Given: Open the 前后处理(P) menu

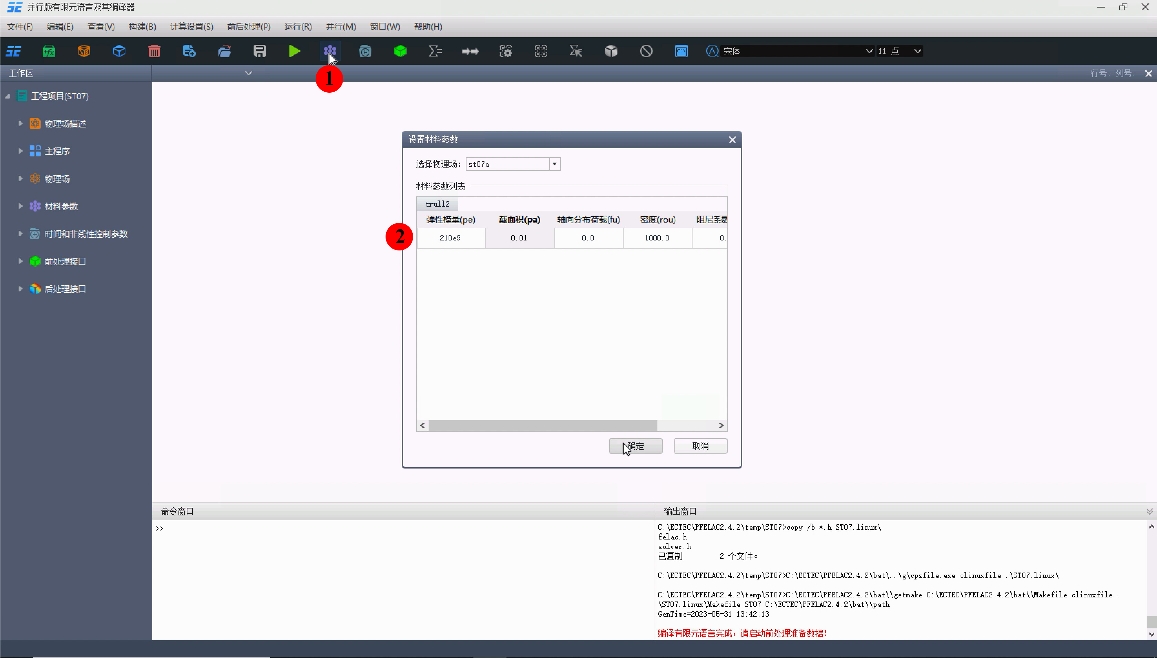Looking at the screenshot, I should click(248, 27).
